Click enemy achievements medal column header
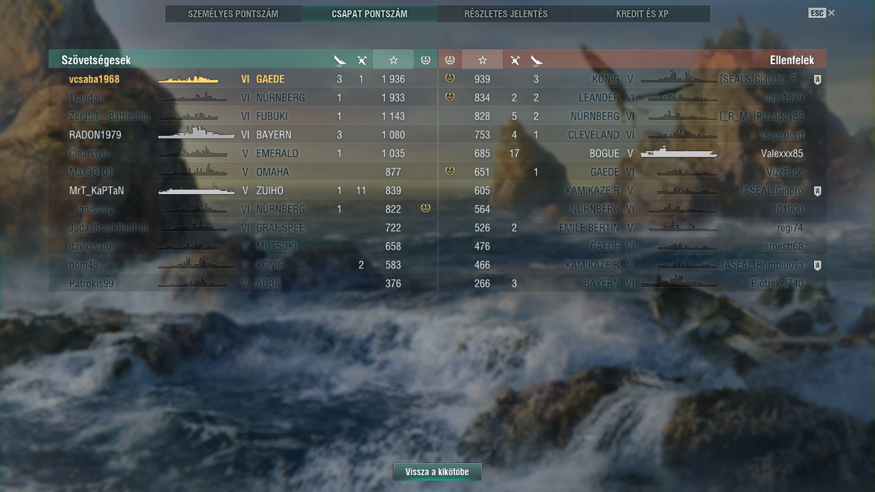 pos(450,60)
